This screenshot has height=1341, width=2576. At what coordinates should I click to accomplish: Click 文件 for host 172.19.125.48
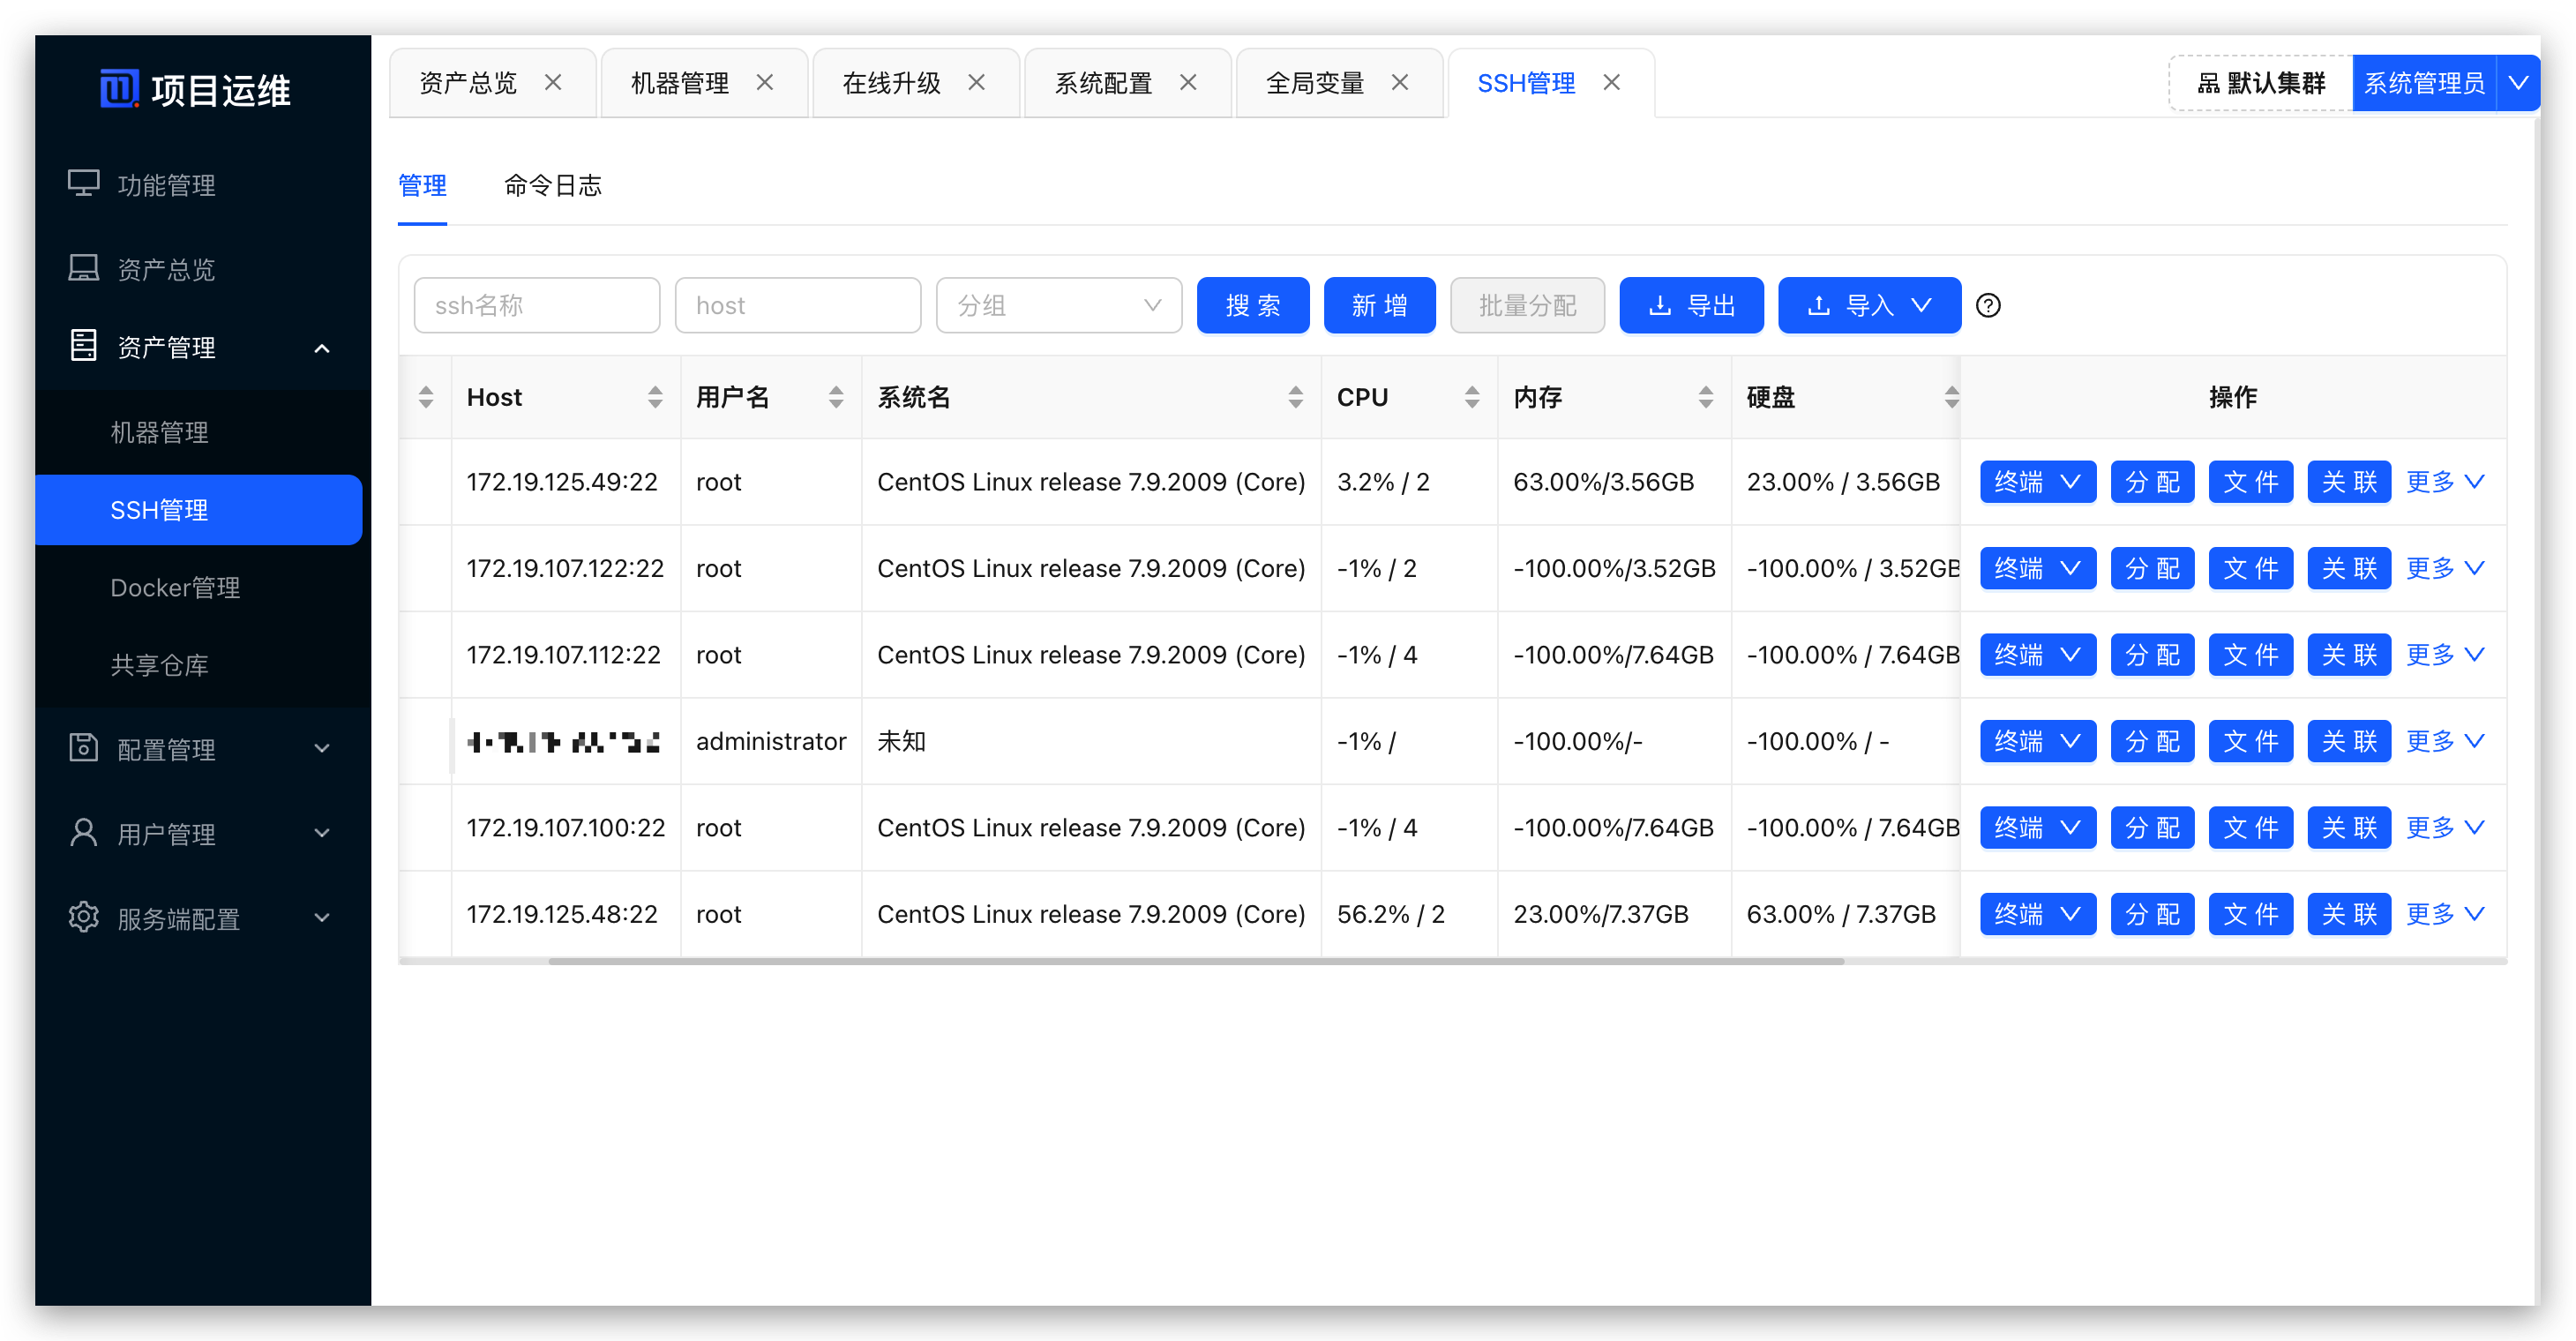coord(2250,914)
